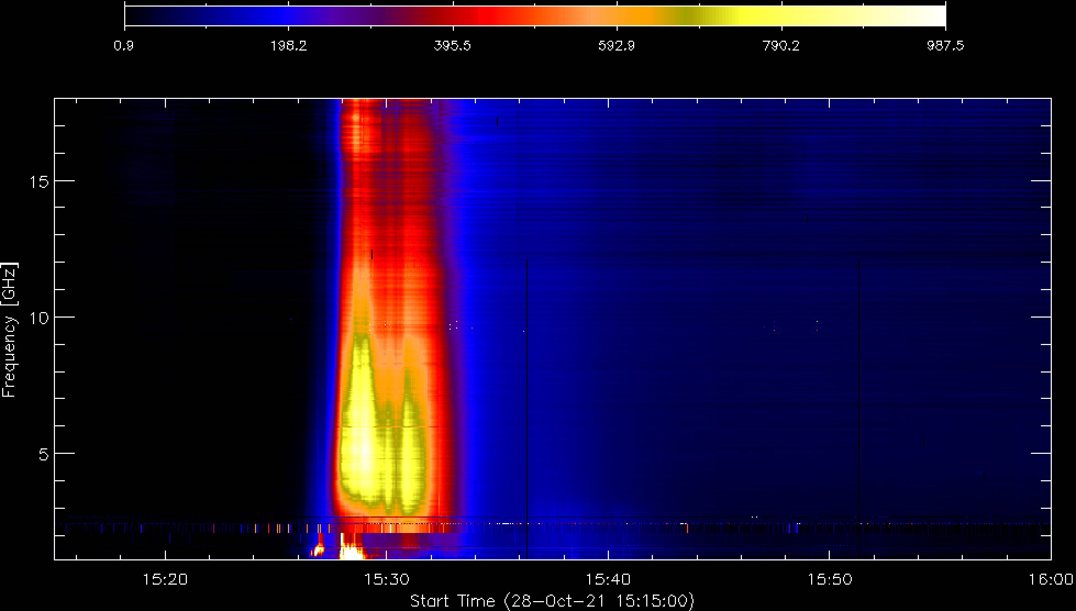This screenshot has height=611, width=1076.
Task: Click the 0.9 colorbar minimum label
Action: point(124,46)
